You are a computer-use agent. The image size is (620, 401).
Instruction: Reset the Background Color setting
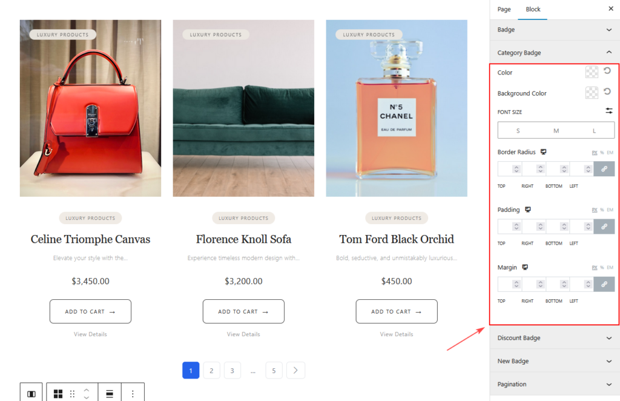[607, 92]
